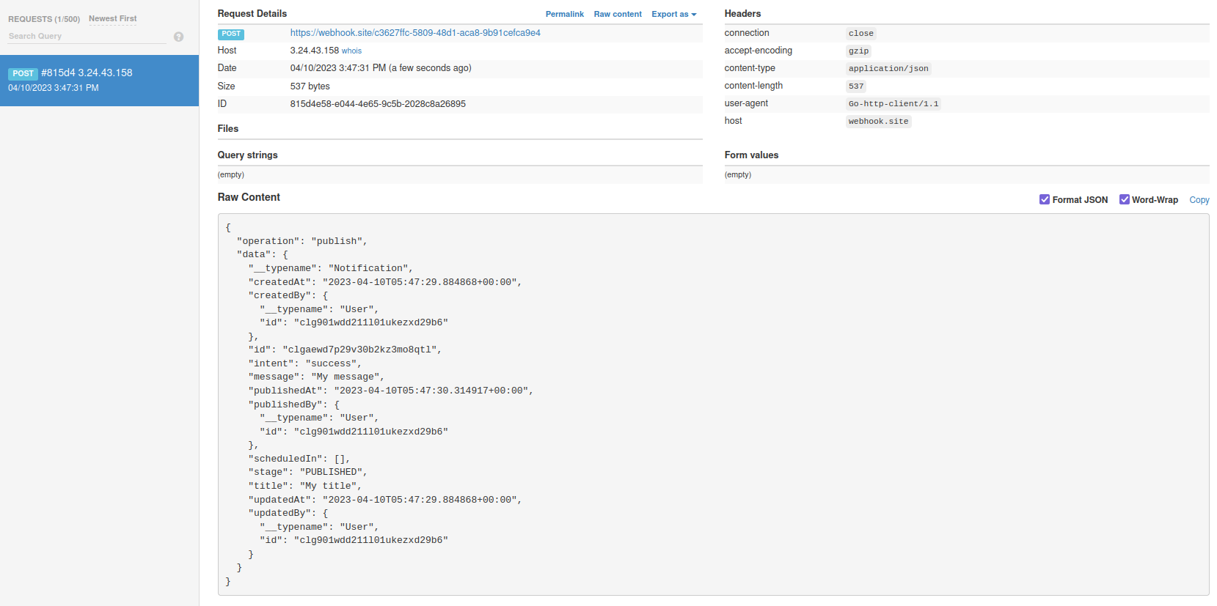Click the Go-http-client/1.1 user-agent value
The height and width of the screenshot is (606, 1217).
[893, 104]
